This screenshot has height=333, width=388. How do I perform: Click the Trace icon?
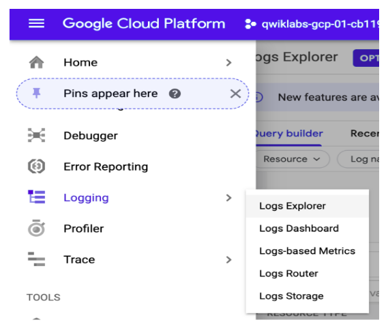pyautogui.click(x=36, y=259)
